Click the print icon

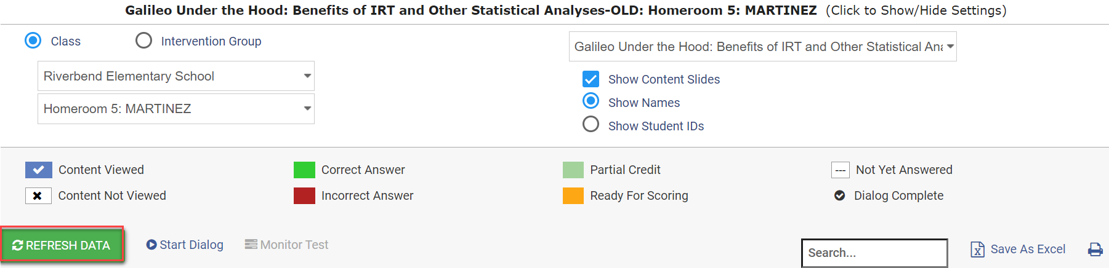pyautogui.click(x=1095, y=250)
